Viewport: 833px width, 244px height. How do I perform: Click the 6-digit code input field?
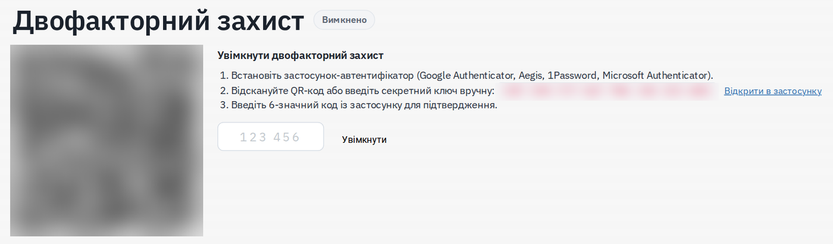[271, 137]
